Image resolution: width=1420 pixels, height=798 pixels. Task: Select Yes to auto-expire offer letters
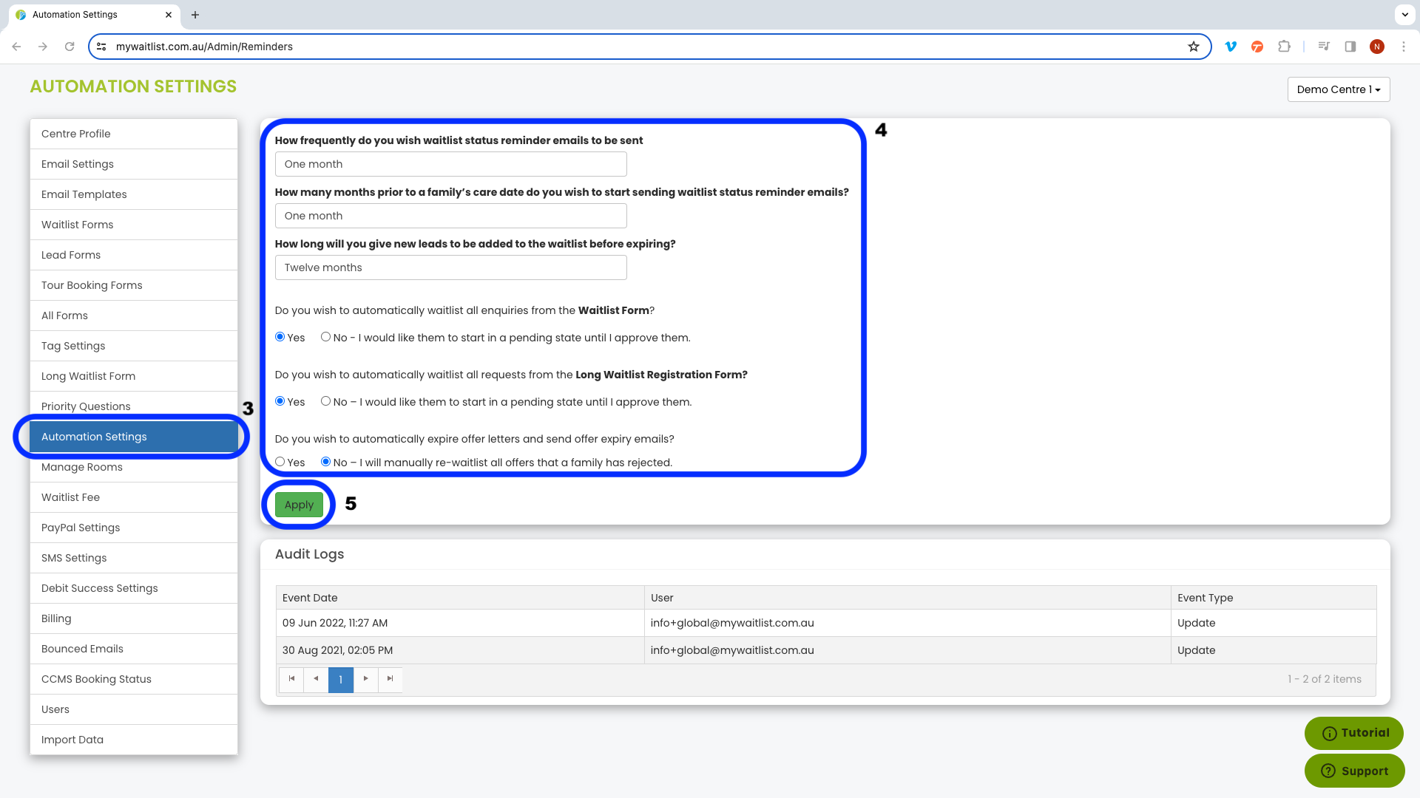[280, 462]
